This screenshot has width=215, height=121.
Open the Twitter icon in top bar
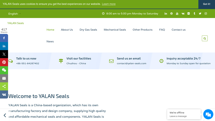[200, 14]
